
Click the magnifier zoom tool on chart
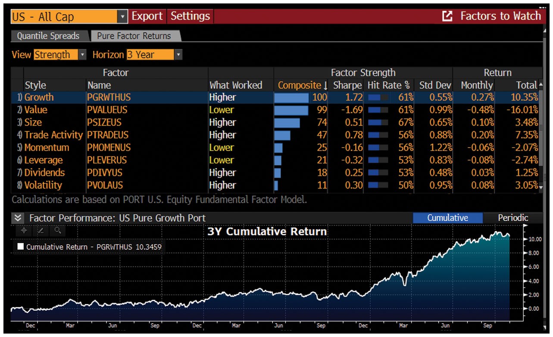click(57, 231)
